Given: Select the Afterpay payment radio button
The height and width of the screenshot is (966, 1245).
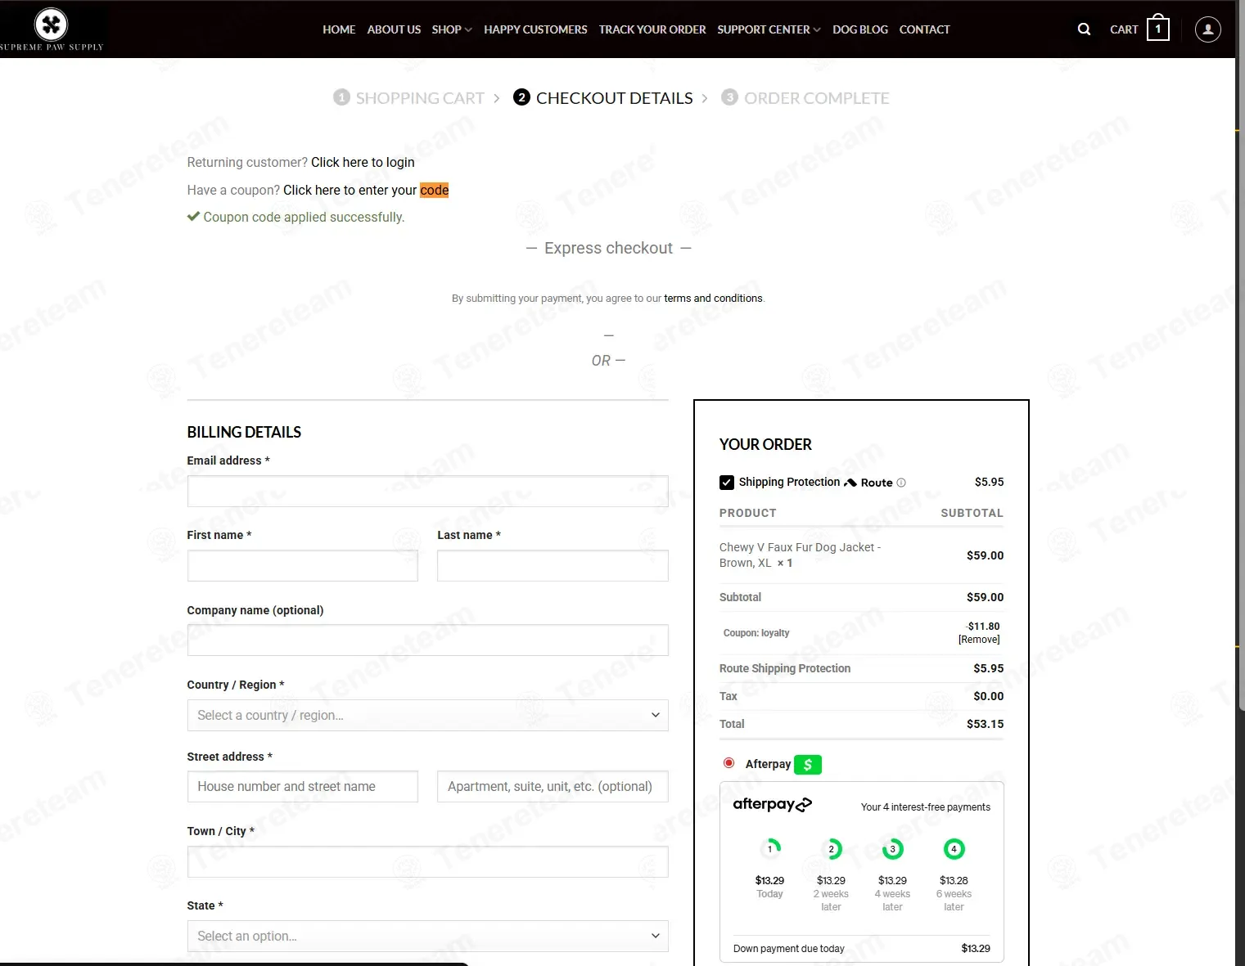Looking at the screenshot, I should 729,763.
